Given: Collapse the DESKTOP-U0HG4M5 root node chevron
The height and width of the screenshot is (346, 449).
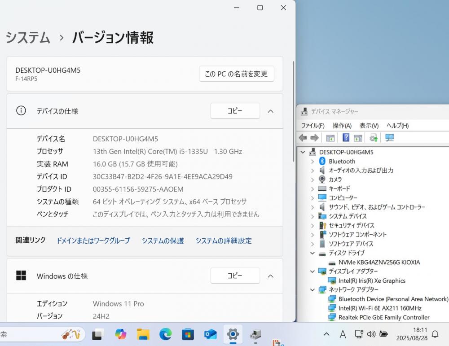Looking at the screenshot, I should (303, 152).
